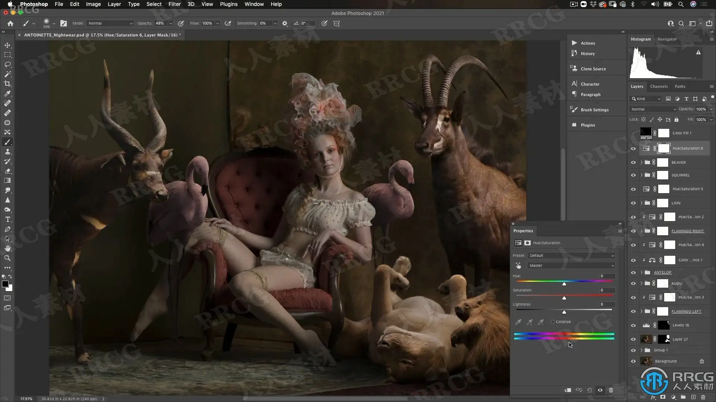Screen dimensions: 716x402
Task: Select the Crop tool
Action: pyautogui.click(x=7, y=84)
